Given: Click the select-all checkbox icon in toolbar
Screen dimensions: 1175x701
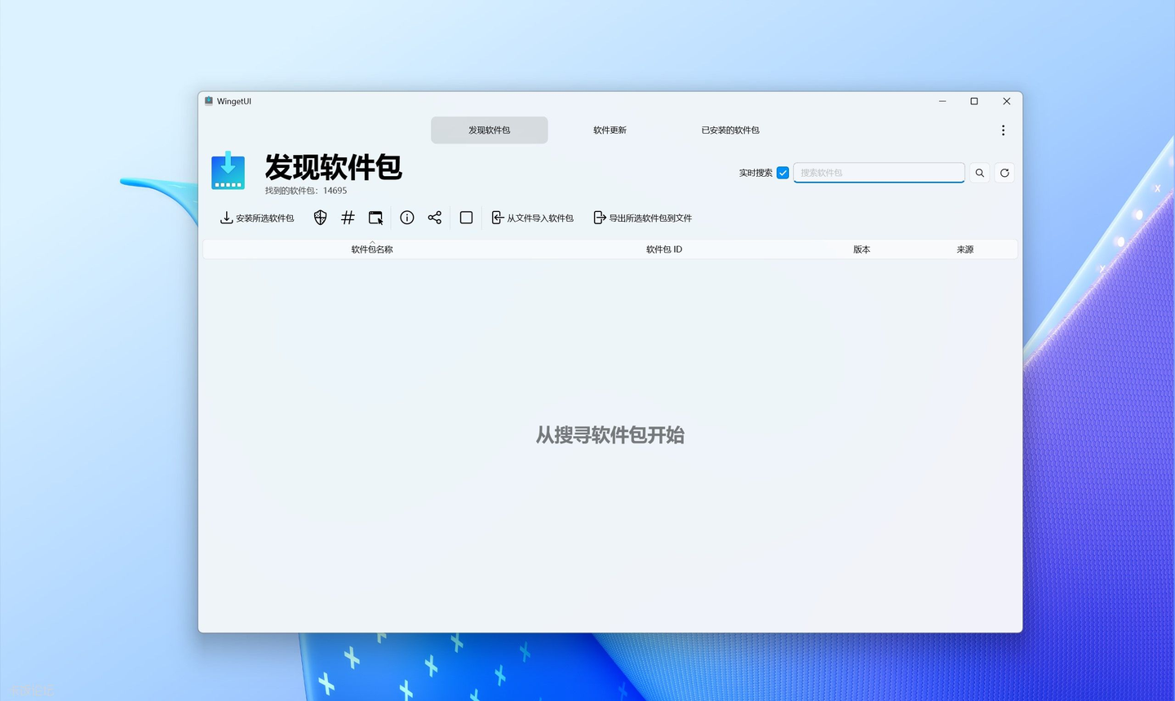Looking at the screenshot, I should (x=466, y=218).
